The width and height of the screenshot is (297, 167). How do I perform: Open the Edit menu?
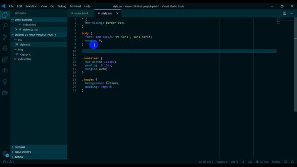(x=19, y=6)
